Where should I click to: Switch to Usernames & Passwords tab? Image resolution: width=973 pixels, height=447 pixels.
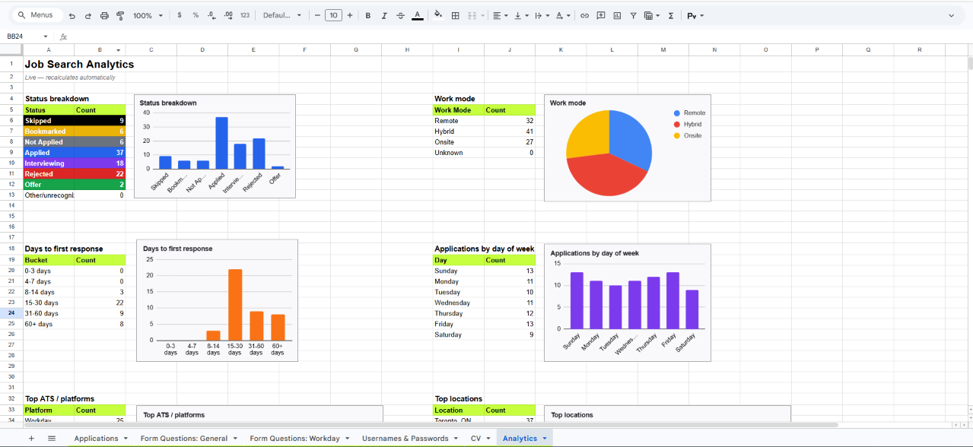pos(405,439)
